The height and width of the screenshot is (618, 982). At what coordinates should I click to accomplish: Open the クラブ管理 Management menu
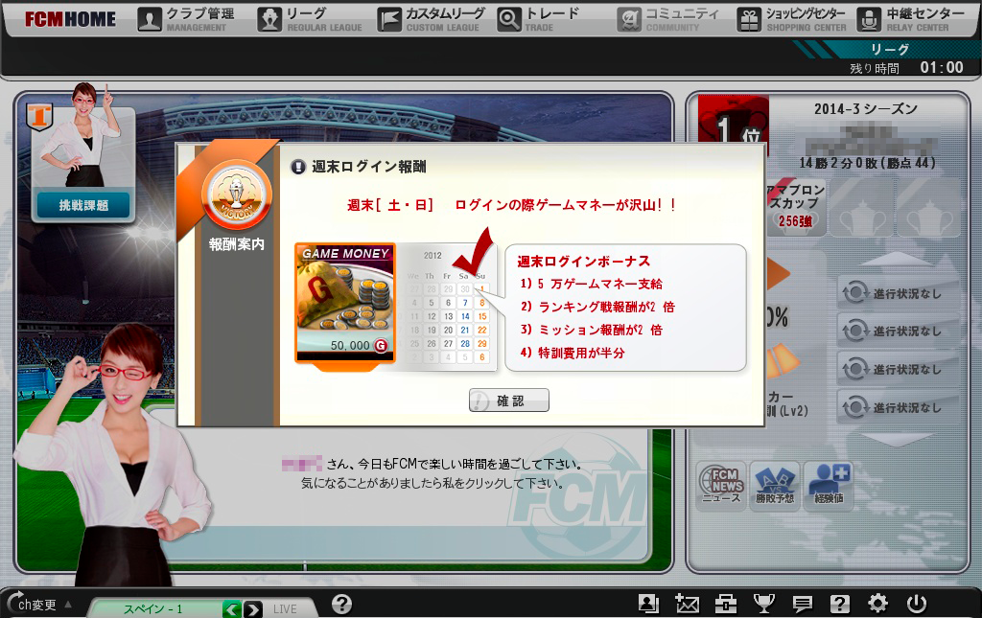187,18
